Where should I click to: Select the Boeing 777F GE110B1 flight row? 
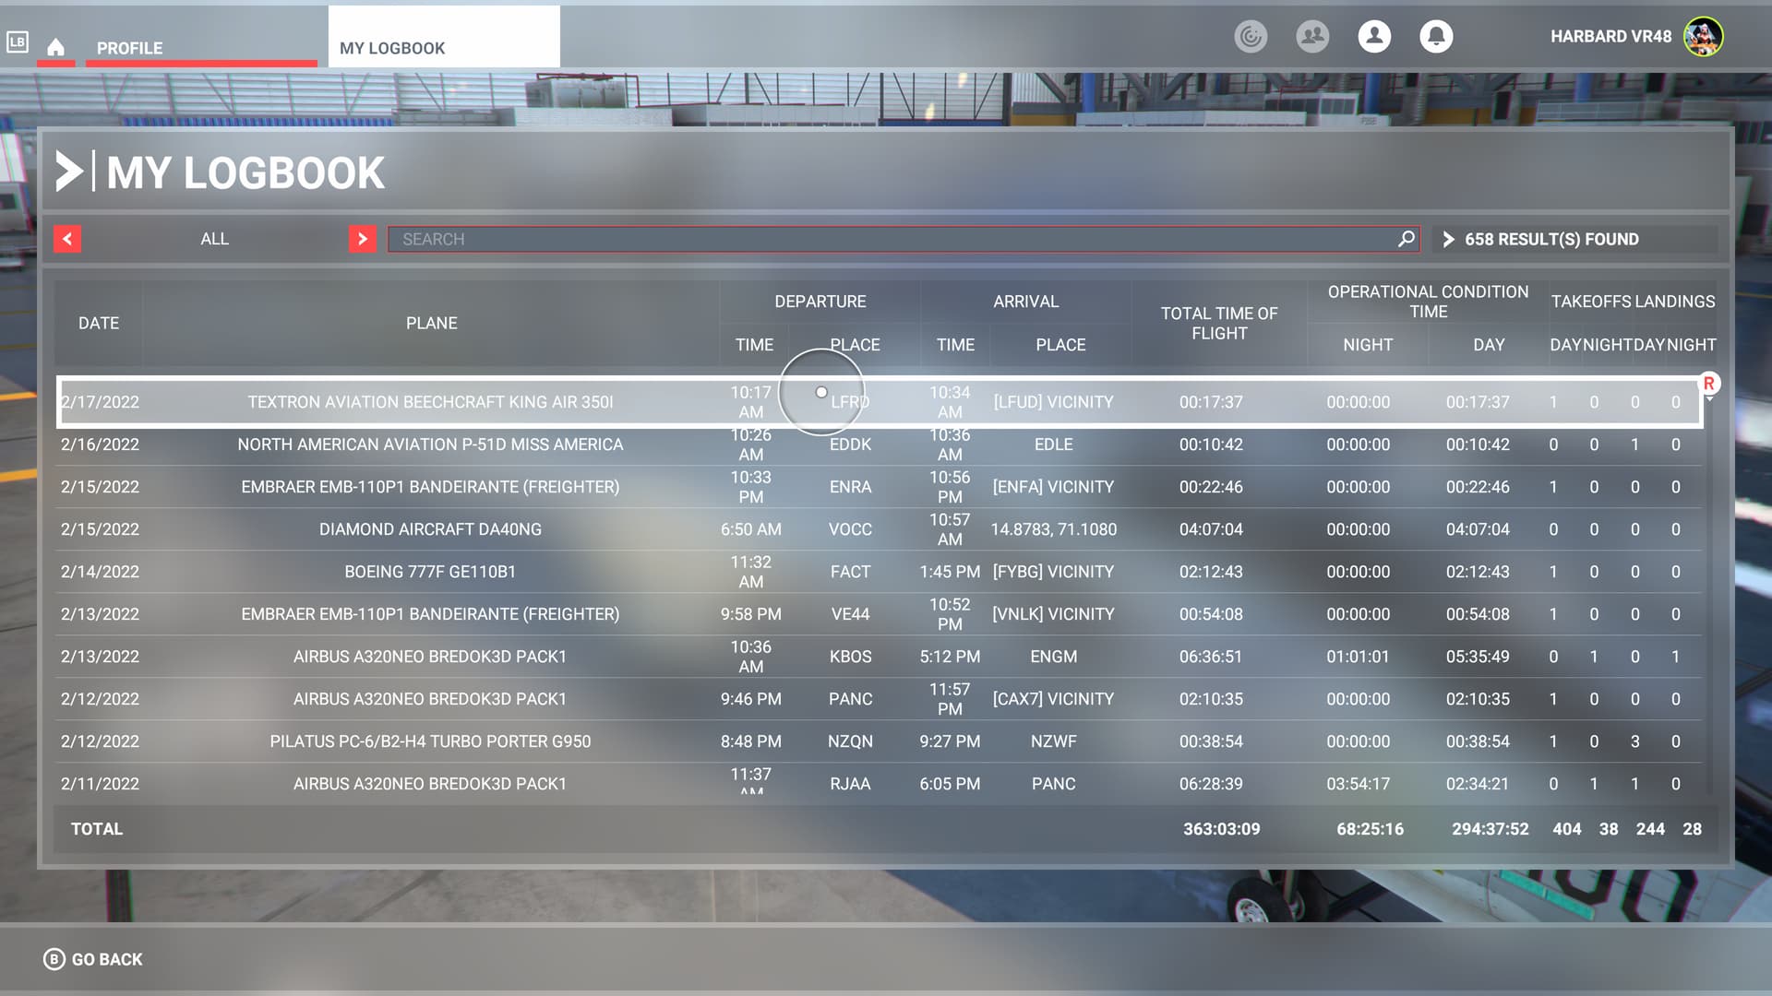tap(879, 572)
